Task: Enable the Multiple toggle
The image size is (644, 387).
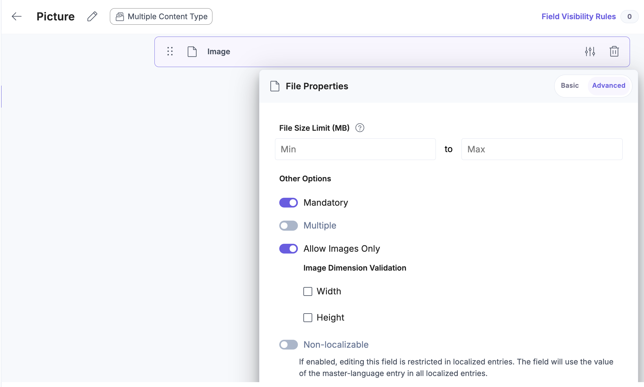Action: (288, 225)
